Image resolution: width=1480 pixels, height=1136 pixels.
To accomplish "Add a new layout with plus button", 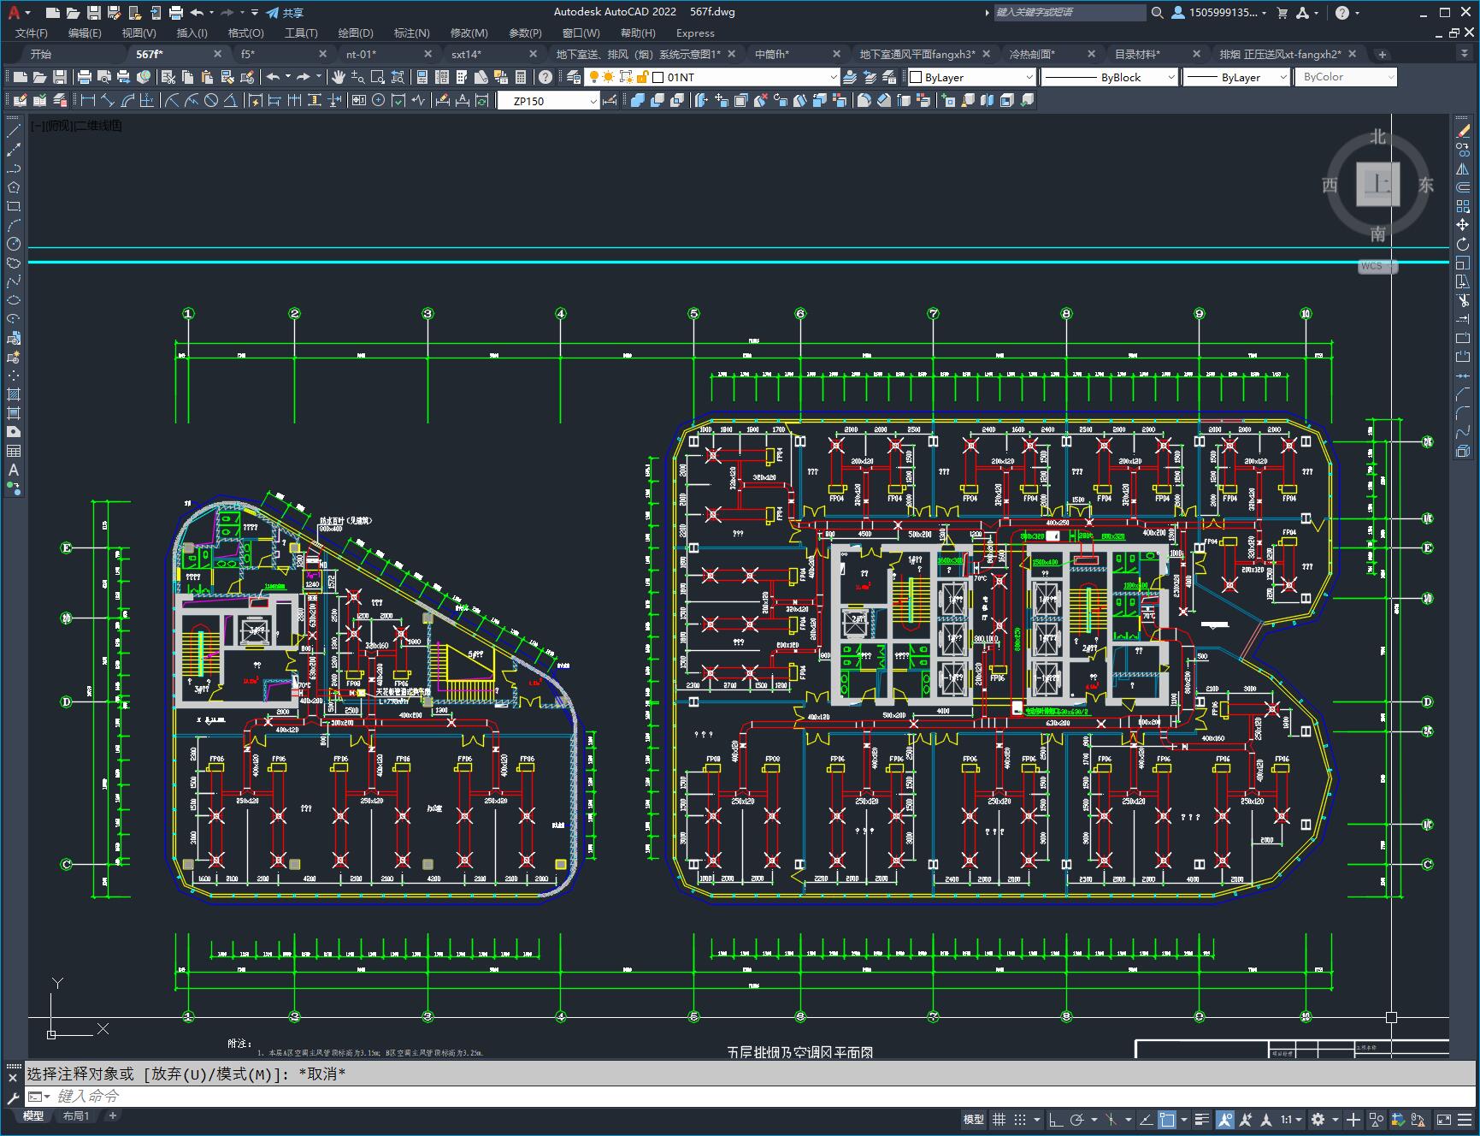I will (x=112, y=1115).
